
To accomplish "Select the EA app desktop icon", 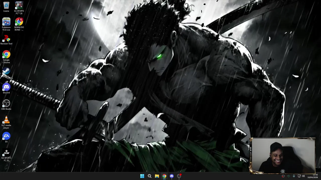I will point(6,137).
